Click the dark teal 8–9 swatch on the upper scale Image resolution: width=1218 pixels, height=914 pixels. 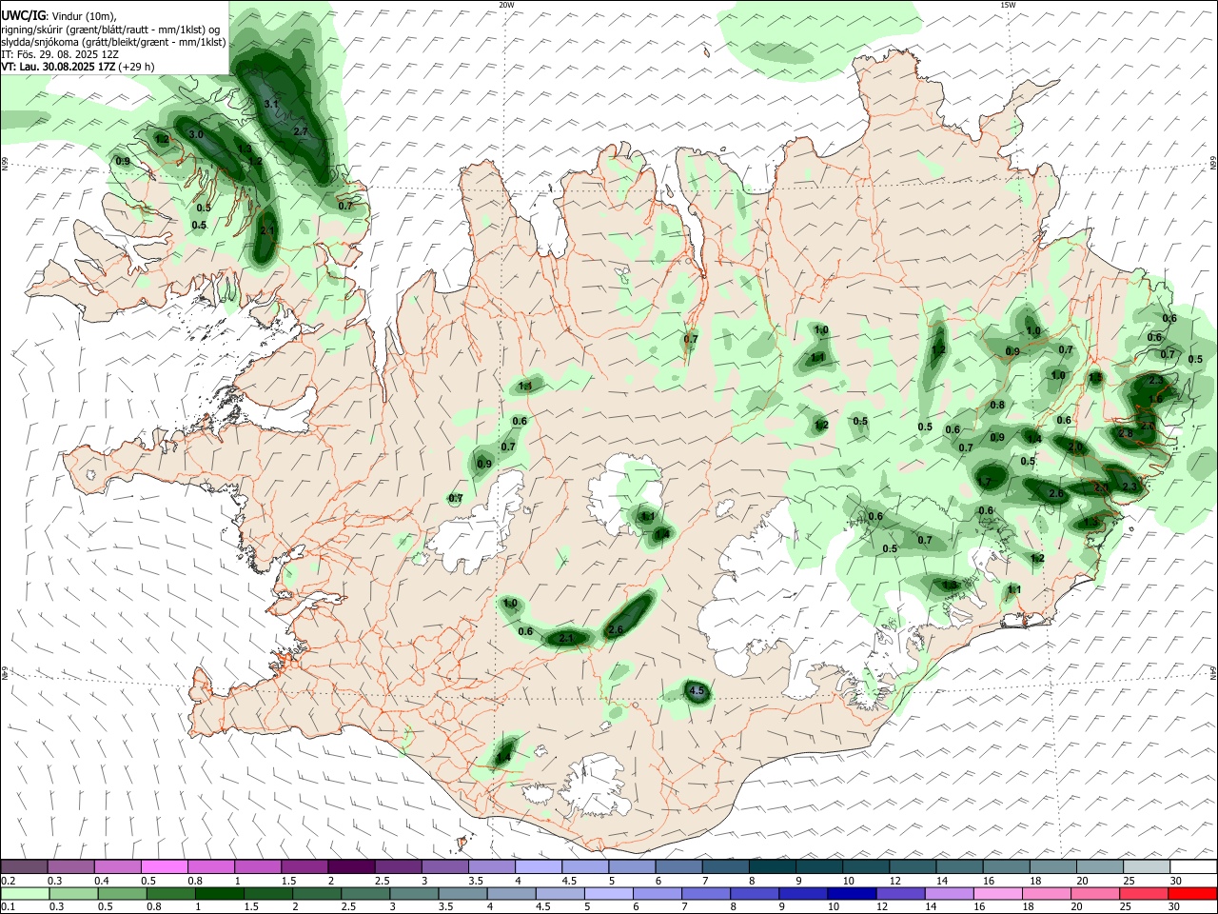(x=772, y=866)
